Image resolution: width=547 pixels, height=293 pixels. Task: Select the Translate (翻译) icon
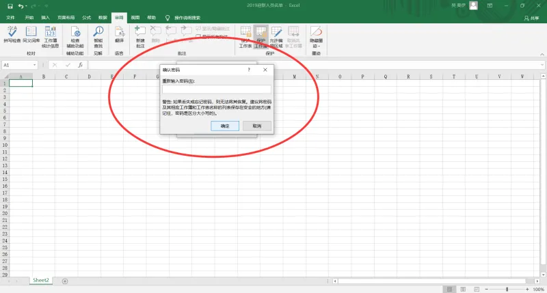click(119, 35)
